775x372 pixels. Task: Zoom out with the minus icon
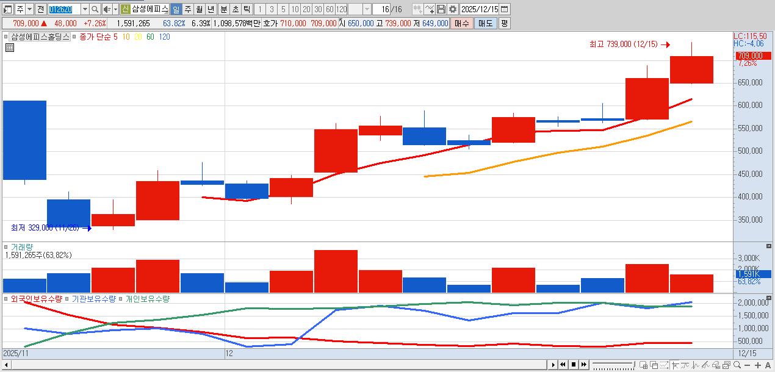click(x=747, y=366)
